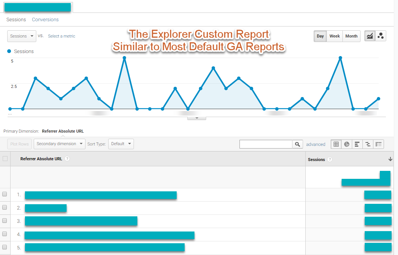Switch chart granularity to Week
Viewport: 398px width, 255px height.
coord(334,36)
